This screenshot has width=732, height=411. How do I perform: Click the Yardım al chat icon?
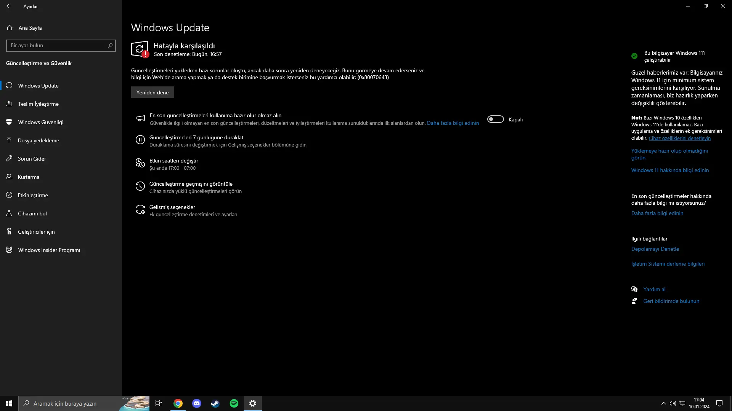[634, 289]
